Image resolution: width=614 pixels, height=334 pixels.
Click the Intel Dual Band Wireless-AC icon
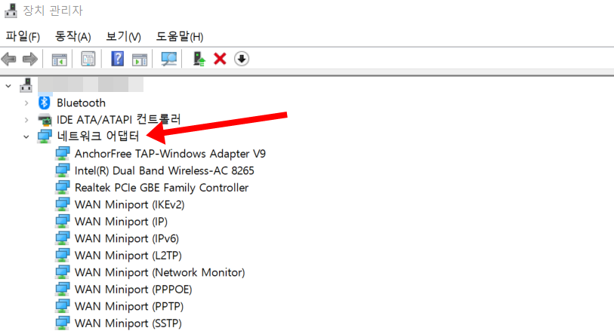(63, 170)
